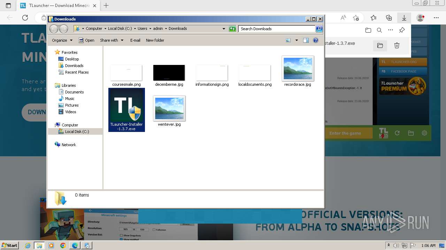Click the Explorer back navigation arrow
The height and width of the screenshot is (250, 446).
(x=54, y=29)
